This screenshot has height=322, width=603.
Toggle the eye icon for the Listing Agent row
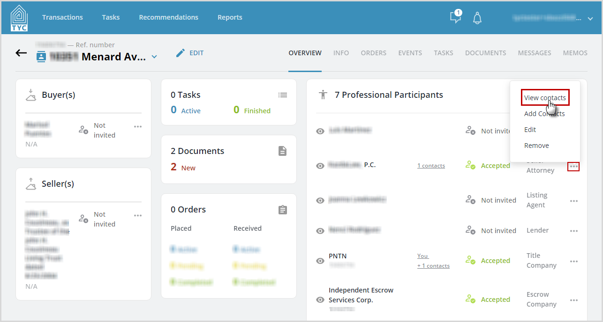(x=320, y=200)
